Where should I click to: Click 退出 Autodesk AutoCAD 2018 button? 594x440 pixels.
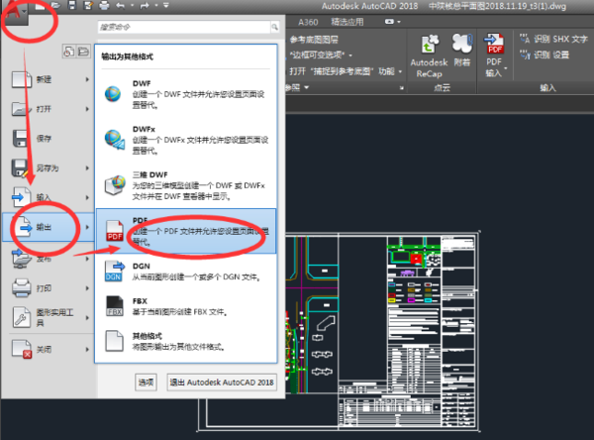coord(222,383)
